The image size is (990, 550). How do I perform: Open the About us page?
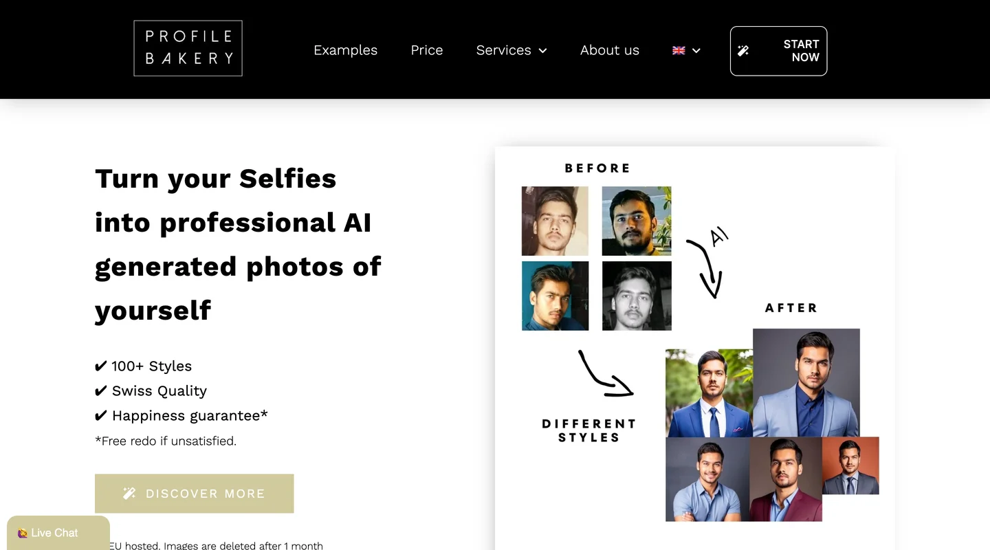click(609, 50)
